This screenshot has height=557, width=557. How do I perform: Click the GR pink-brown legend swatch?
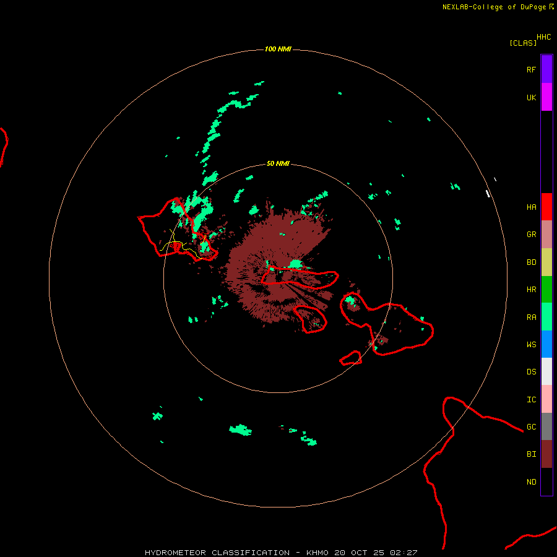pyautogui.click(x=546, y=235)
